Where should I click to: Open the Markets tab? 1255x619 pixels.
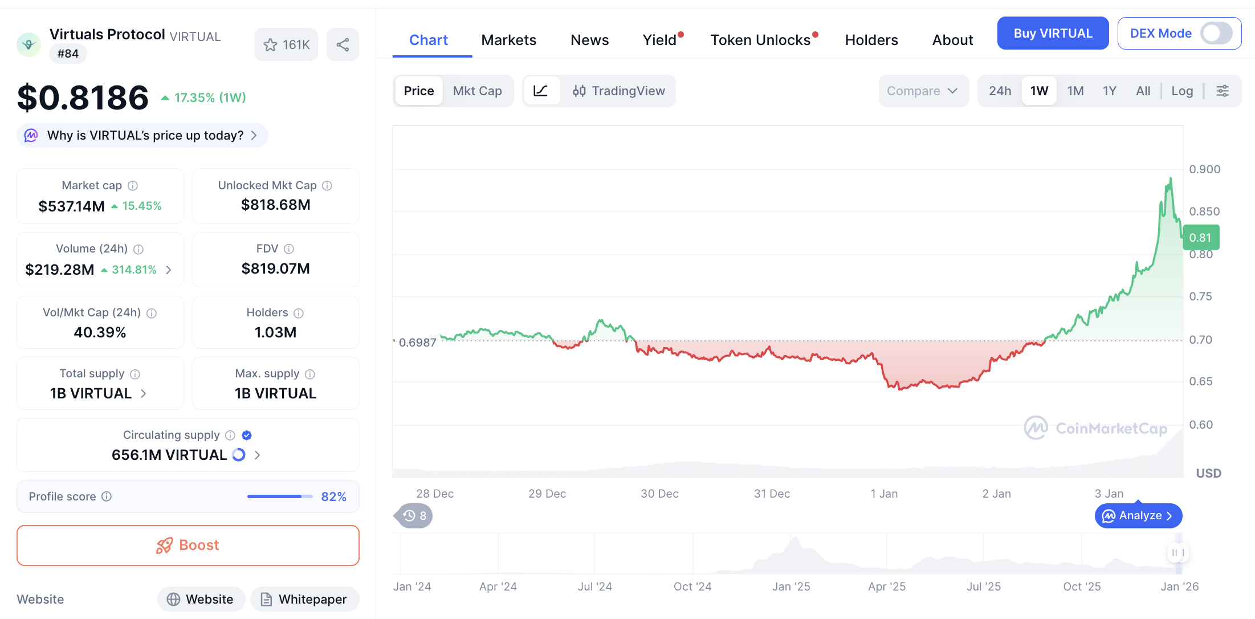pos(508,40)
